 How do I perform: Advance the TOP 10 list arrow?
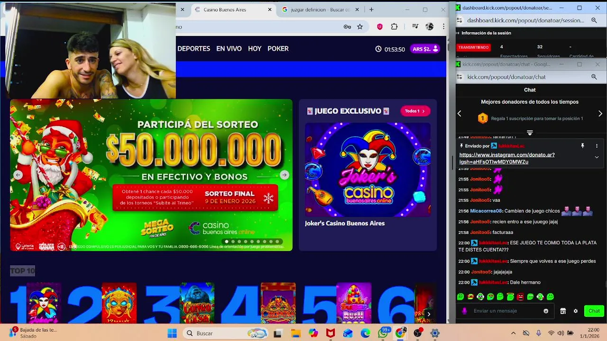click(429, 314)
